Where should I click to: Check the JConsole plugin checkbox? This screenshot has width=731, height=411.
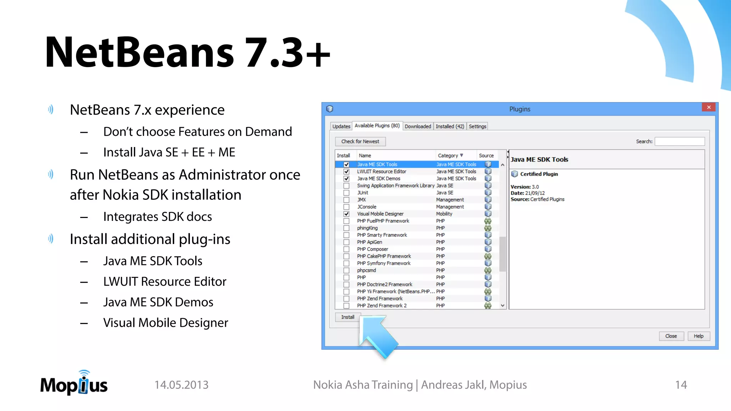point(346,207)
